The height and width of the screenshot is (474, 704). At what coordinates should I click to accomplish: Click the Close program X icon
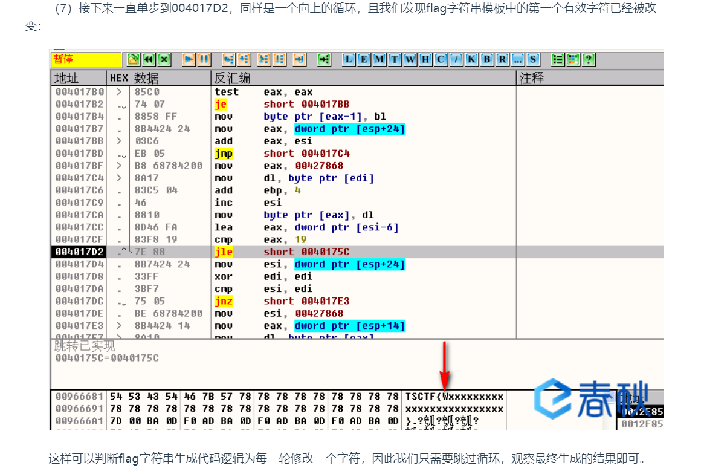(x=164, y=59)
